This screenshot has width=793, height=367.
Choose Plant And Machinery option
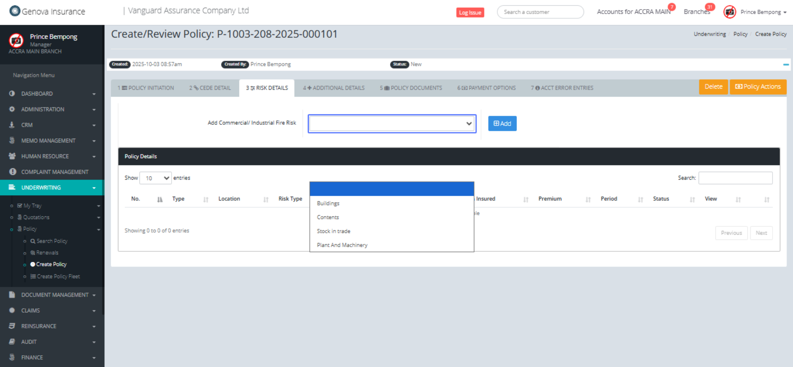(x=342, y=245)
